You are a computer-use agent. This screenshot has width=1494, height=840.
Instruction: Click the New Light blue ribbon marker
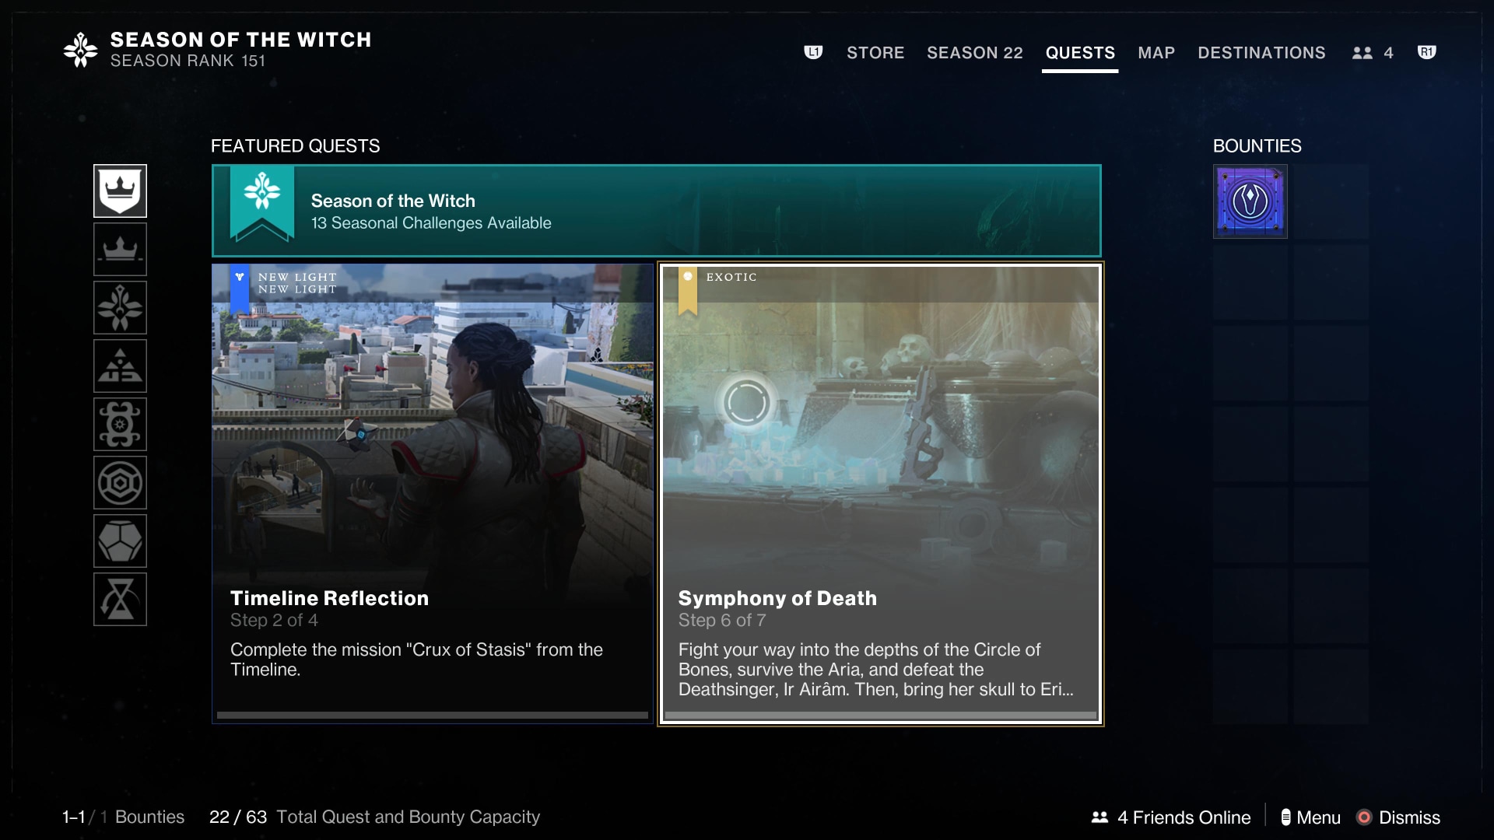coord(240,289)
